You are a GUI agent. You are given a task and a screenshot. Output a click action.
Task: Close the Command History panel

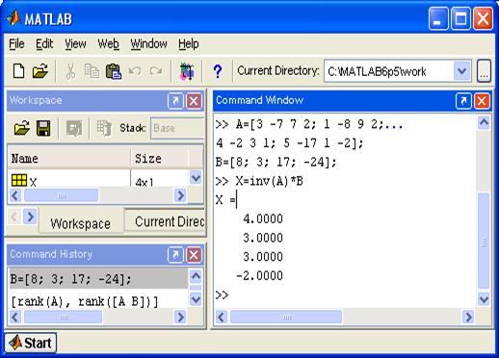click(194, 255)
